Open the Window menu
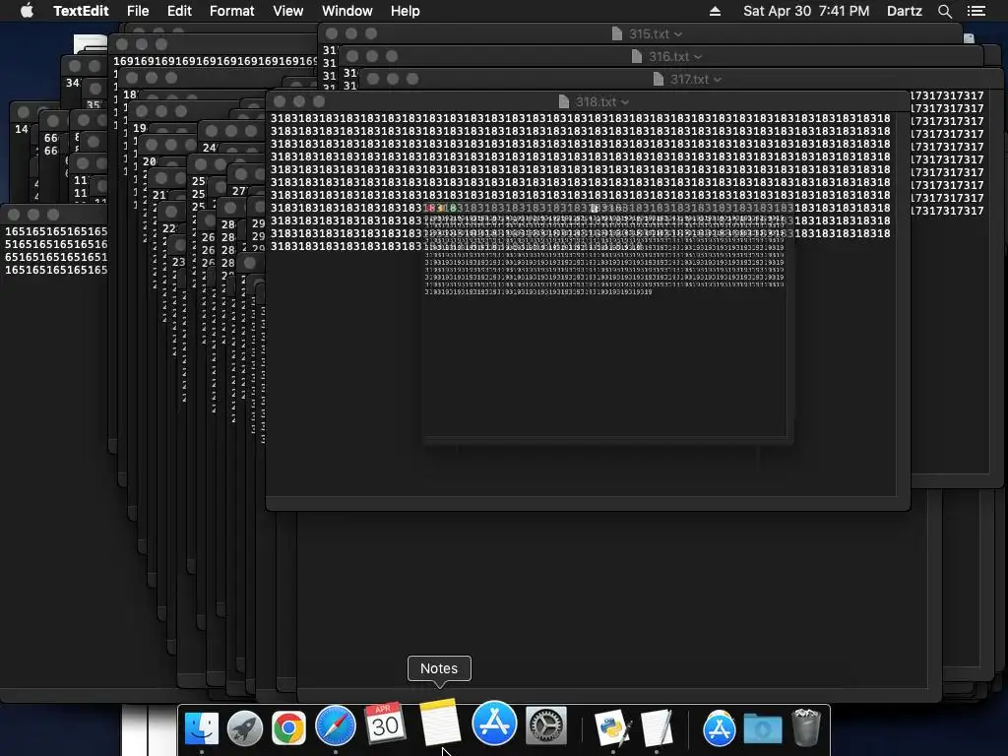The width and height of the screenshot is (1008, 756). (347, 11)
